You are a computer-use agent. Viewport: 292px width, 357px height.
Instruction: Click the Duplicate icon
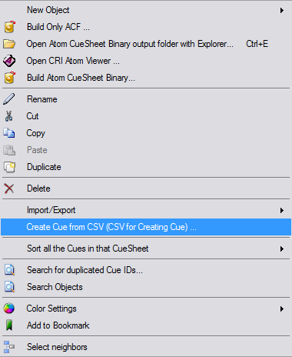pos(9,167)
